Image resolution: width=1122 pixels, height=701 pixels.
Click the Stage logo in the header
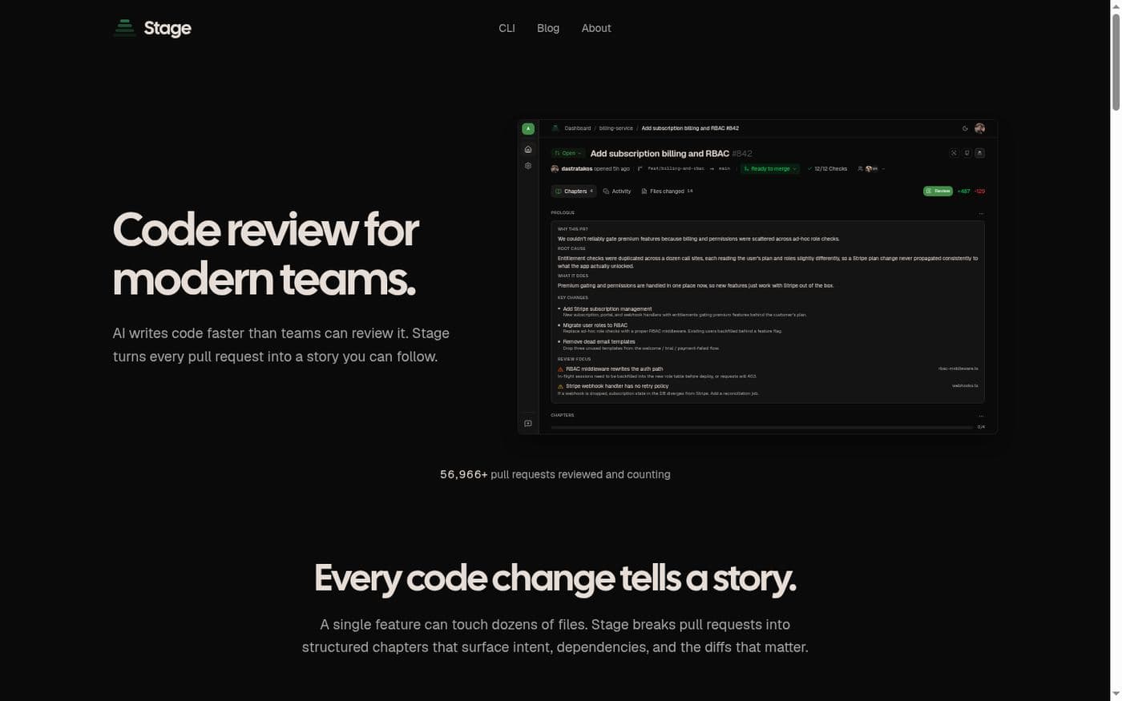(x=152, y=28)
